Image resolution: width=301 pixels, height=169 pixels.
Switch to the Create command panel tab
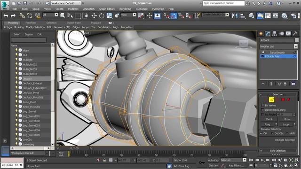pos(261,33)
